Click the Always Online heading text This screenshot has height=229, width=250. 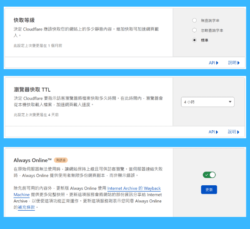[32, 160]
